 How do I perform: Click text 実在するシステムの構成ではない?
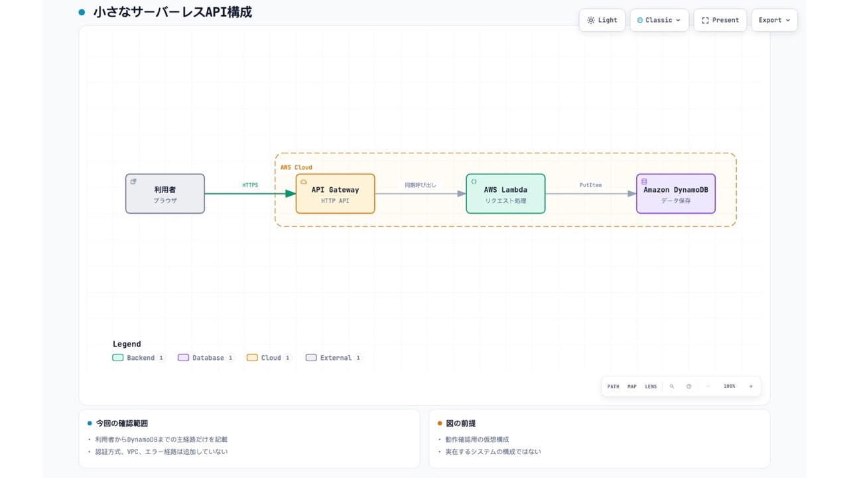coord(493,451)
